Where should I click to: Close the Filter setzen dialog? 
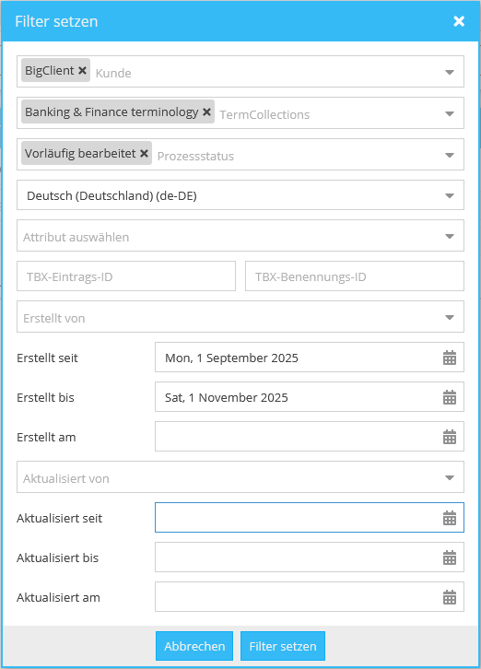click(459, 21)
